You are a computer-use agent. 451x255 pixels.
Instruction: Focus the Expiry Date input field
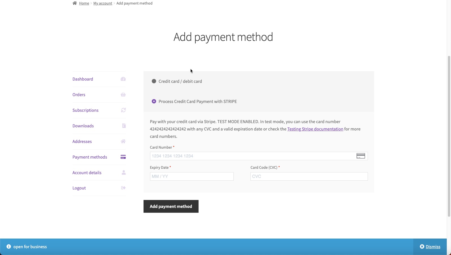tap(192, 176)
